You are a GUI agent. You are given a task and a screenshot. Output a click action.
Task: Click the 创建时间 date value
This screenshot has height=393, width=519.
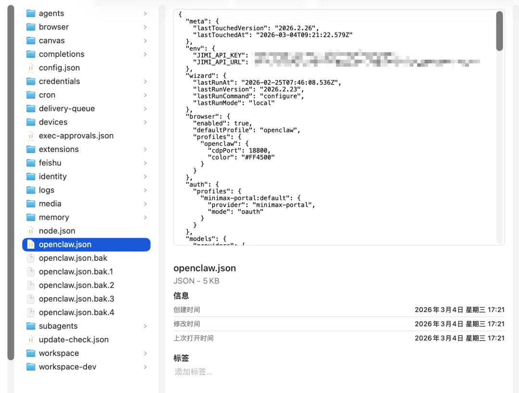[x=459, y=309]
